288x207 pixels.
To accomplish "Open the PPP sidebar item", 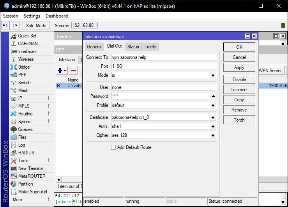I will (32, 75).
